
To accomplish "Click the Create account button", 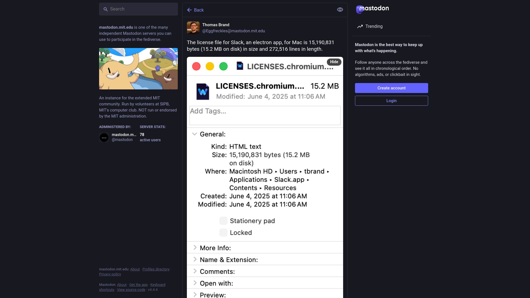I will coord(391,88).
